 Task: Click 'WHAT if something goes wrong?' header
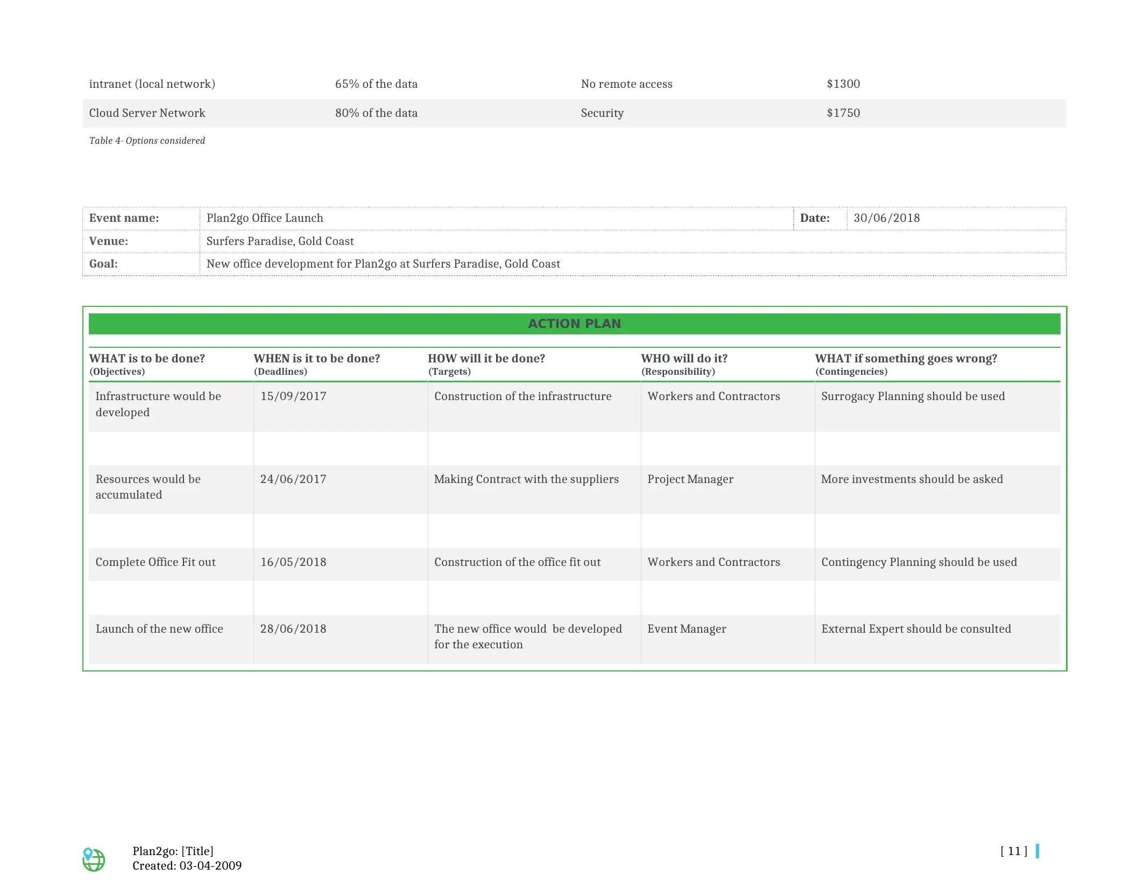tap(906, 359)
